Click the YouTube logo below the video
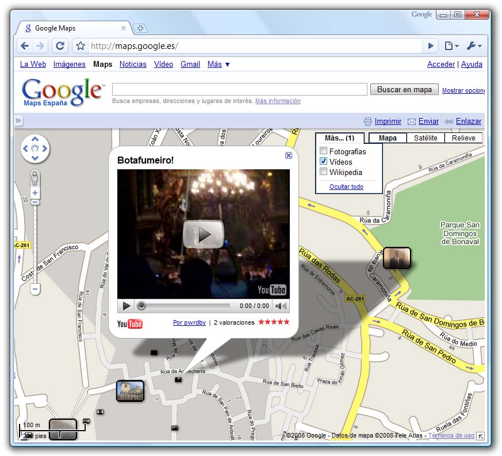 [x=129, y=324]
